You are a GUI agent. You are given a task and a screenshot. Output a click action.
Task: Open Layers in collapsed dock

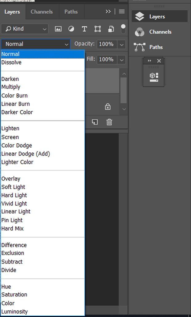160,16
